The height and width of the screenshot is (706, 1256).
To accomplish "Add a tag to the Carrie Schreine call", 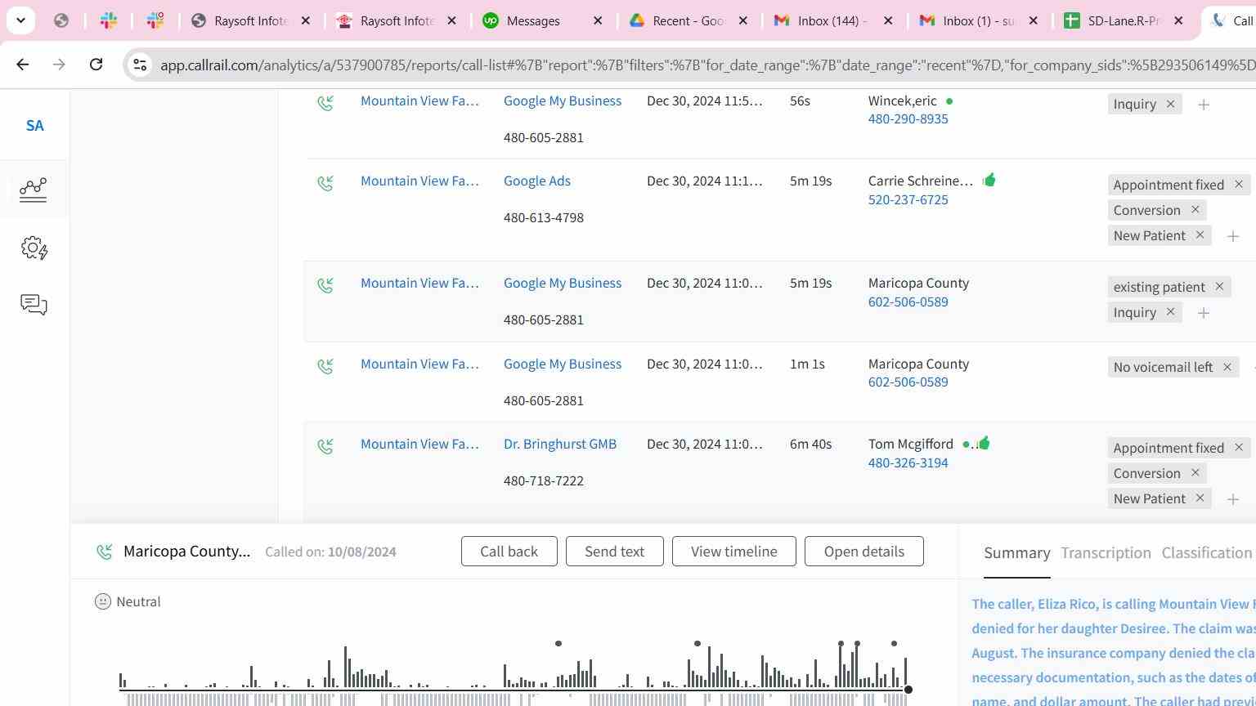I will coord(1233,236).
